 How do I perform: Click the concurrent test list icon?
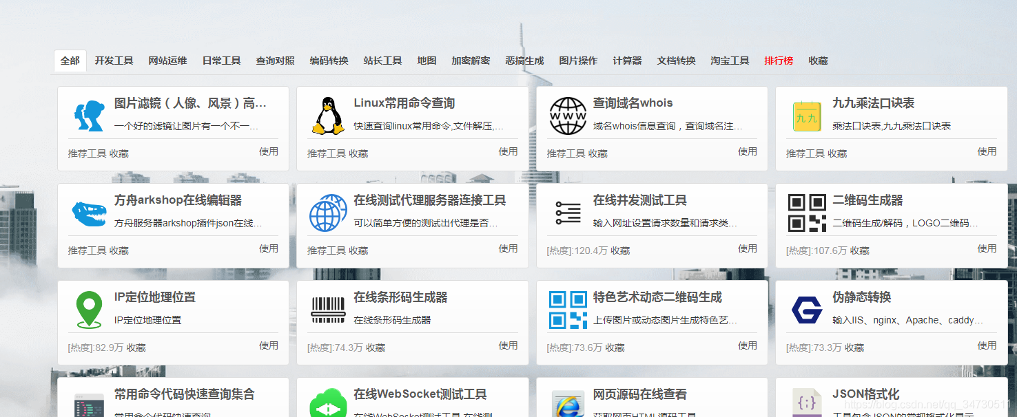[568, 213]
